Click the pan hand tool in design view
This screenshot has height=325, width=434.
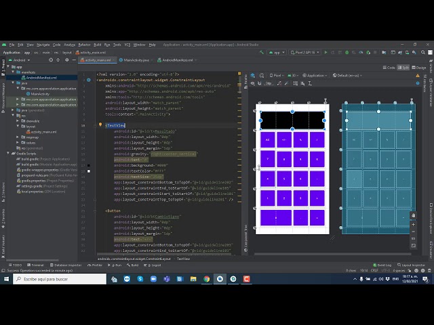click(x=413, y=215)
